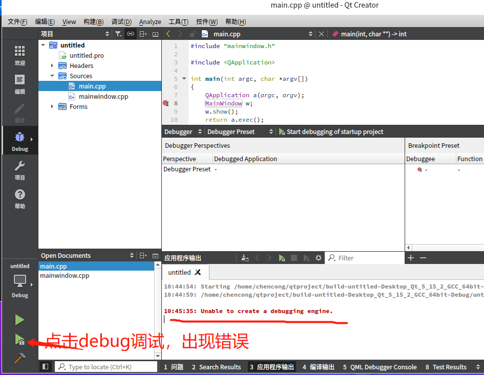The image size is (484, 375).
Task: Collapse the Sources folder
Action: coord(52,76)
